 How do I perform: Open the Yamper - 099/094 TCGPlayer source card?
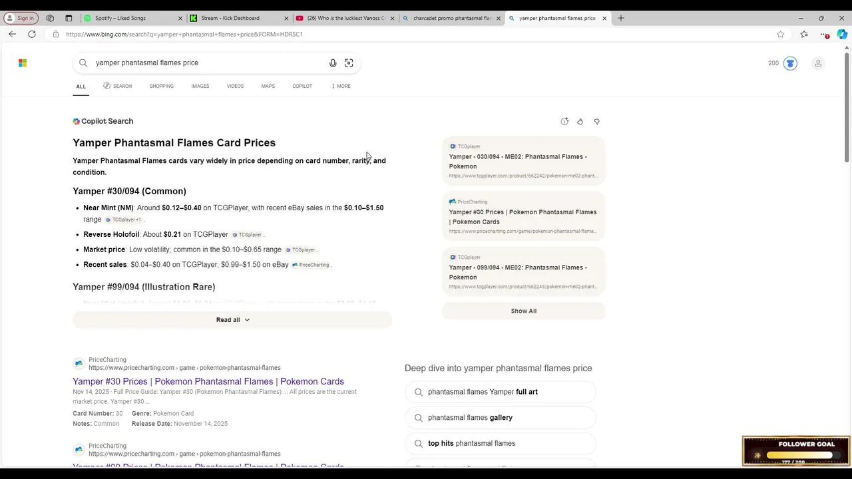coord(524,272)
